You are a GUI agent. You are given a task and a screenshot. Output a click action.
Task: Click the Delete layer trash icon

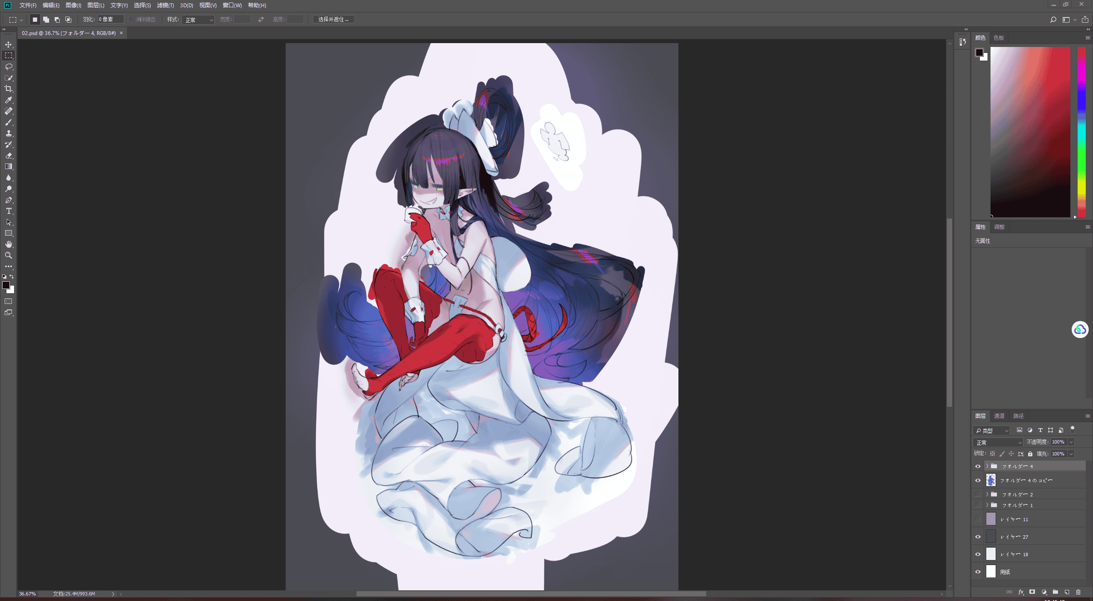(1078, 592)
